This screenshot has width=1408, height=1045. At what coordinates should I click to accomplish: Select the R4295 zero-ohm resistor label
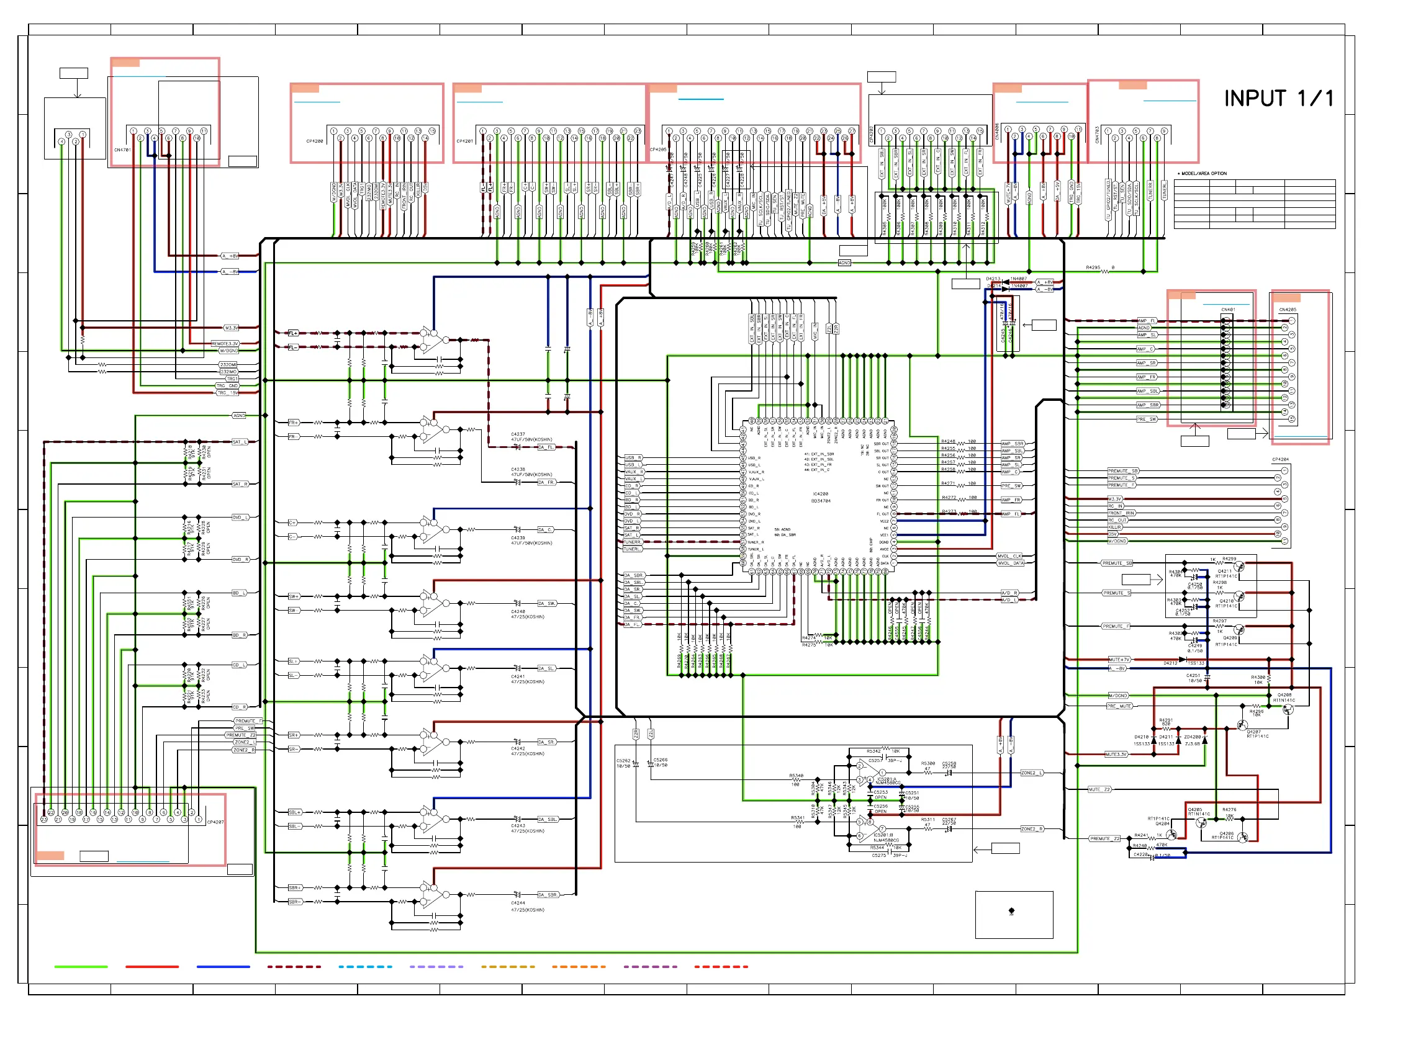[1093, 267]
